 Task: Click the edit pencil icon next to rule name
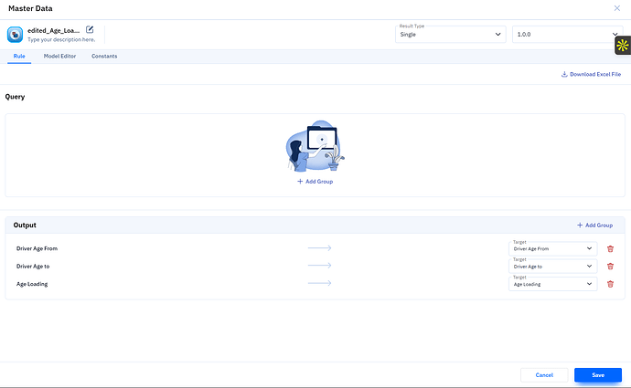point(90,30)
